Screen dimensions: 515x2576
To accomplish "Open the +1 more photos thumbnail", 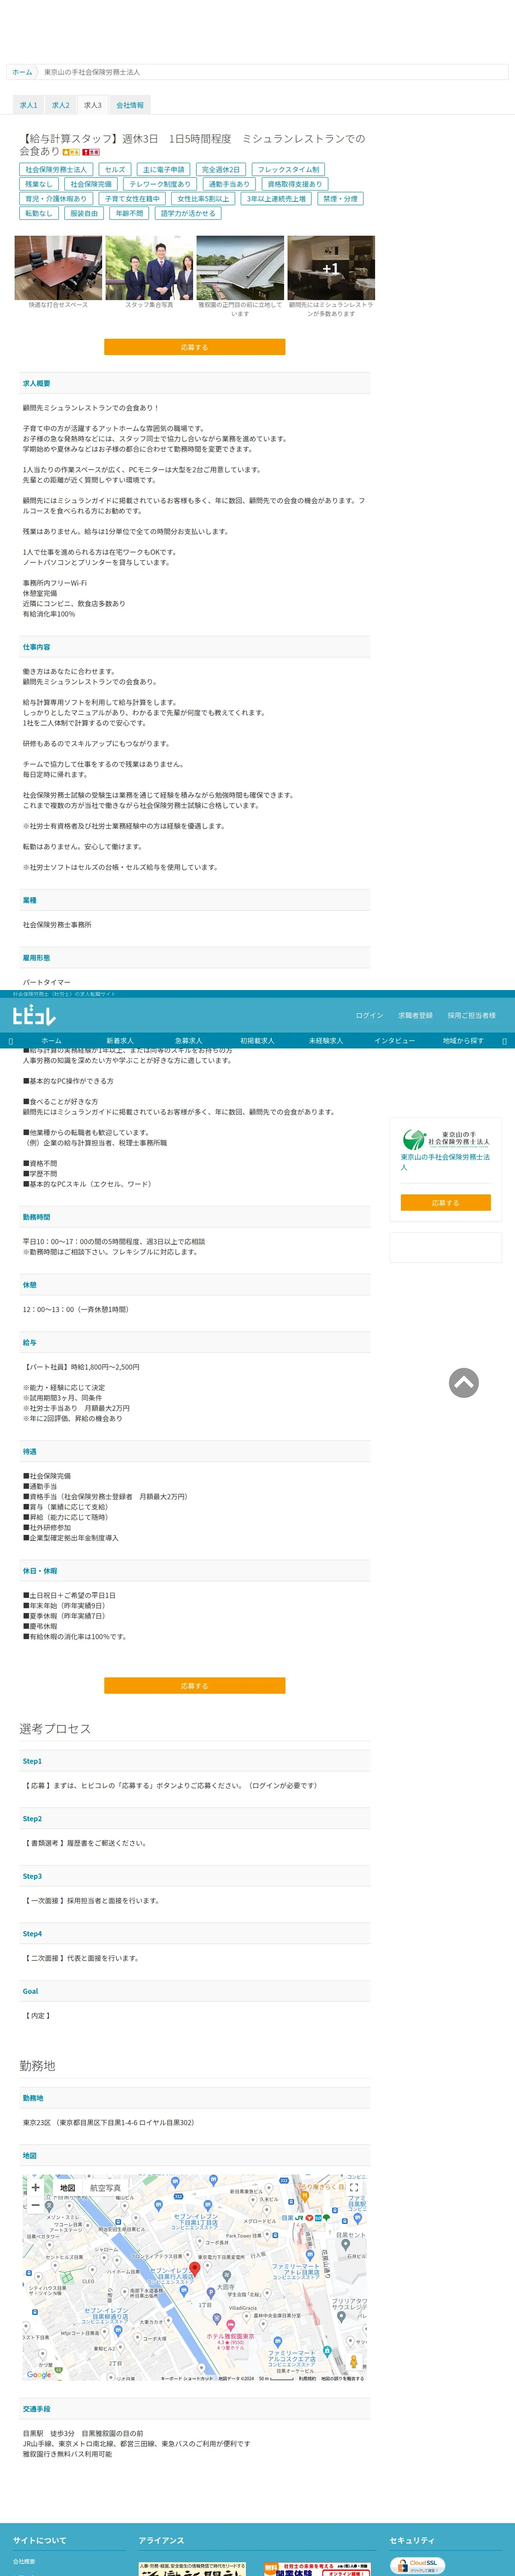I will 331,268.
